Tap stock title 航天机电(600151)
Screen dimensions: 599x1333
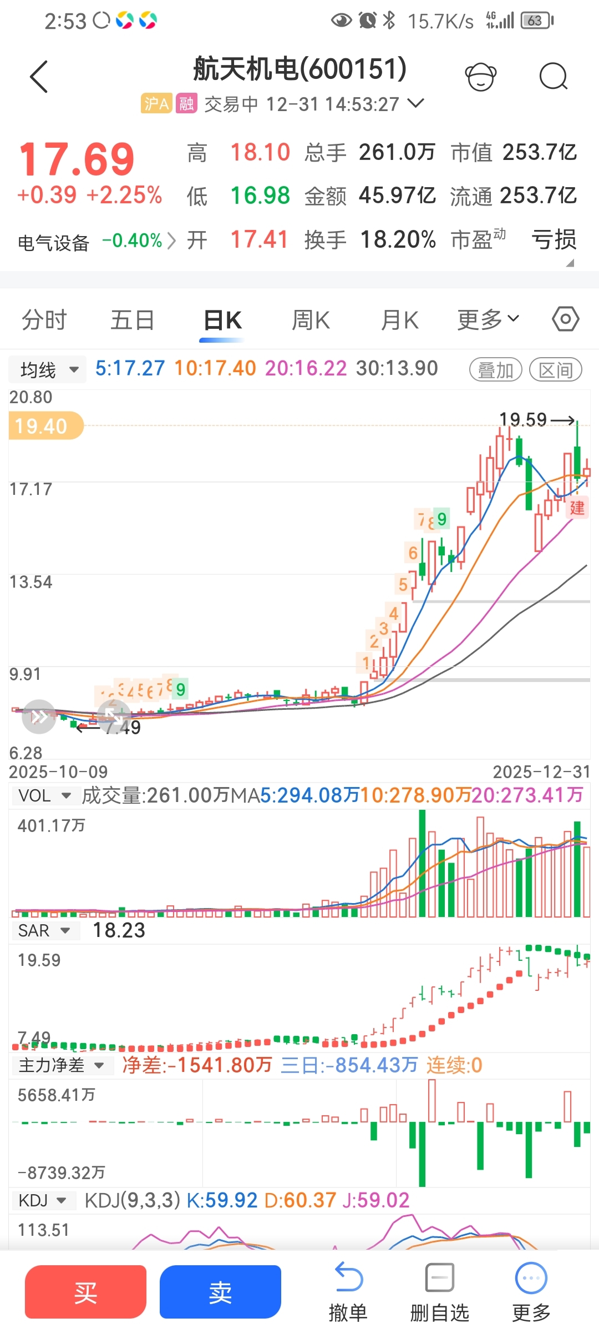click(300, 69)
